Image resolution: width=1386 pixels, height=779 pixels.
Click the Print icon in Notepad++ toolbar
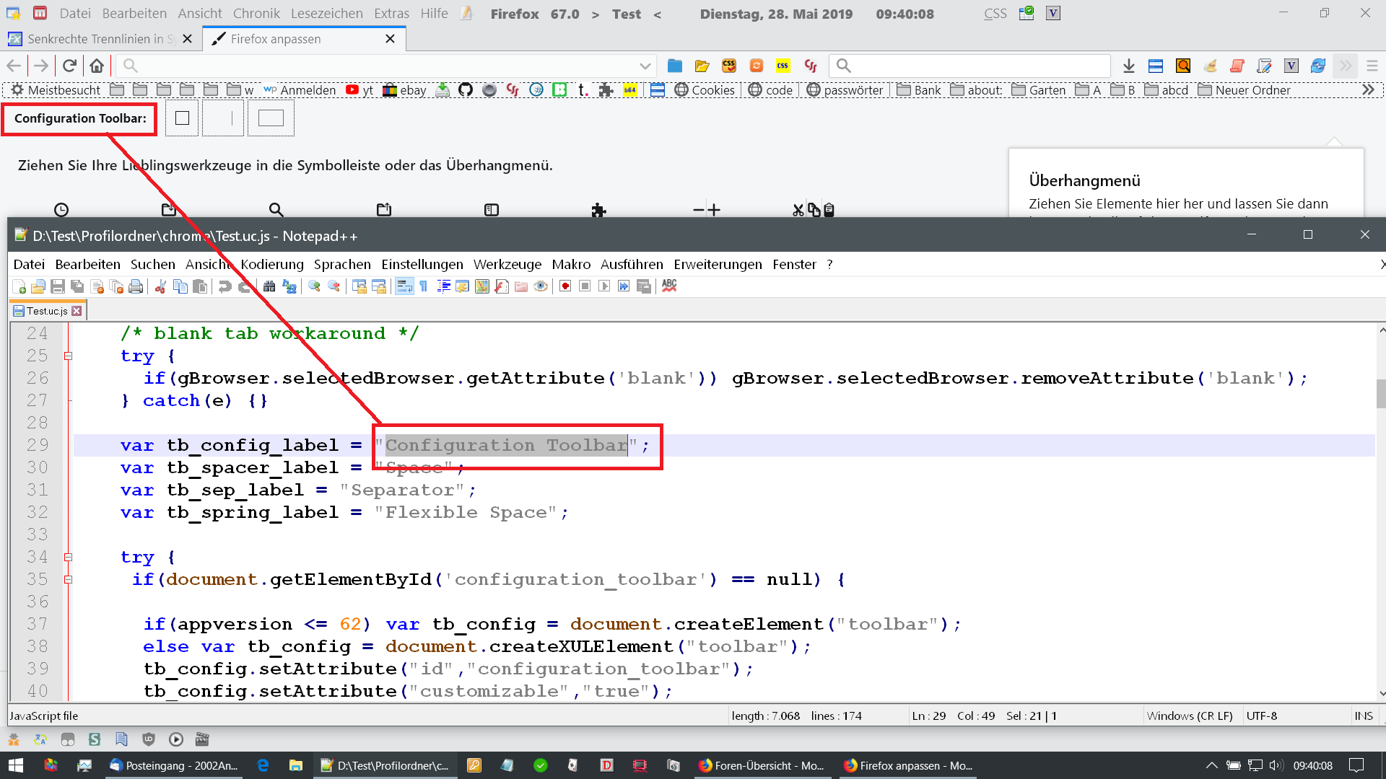click(136, 286)
